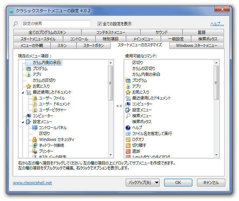This screenshot has width=239, height=201.
Task: Select the コントロールパネル icon
Action: (35, 128)
